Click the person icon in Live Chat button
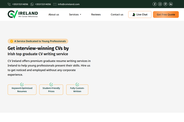Viewport: 184px width, 122px height. click(x=134, y=15)
